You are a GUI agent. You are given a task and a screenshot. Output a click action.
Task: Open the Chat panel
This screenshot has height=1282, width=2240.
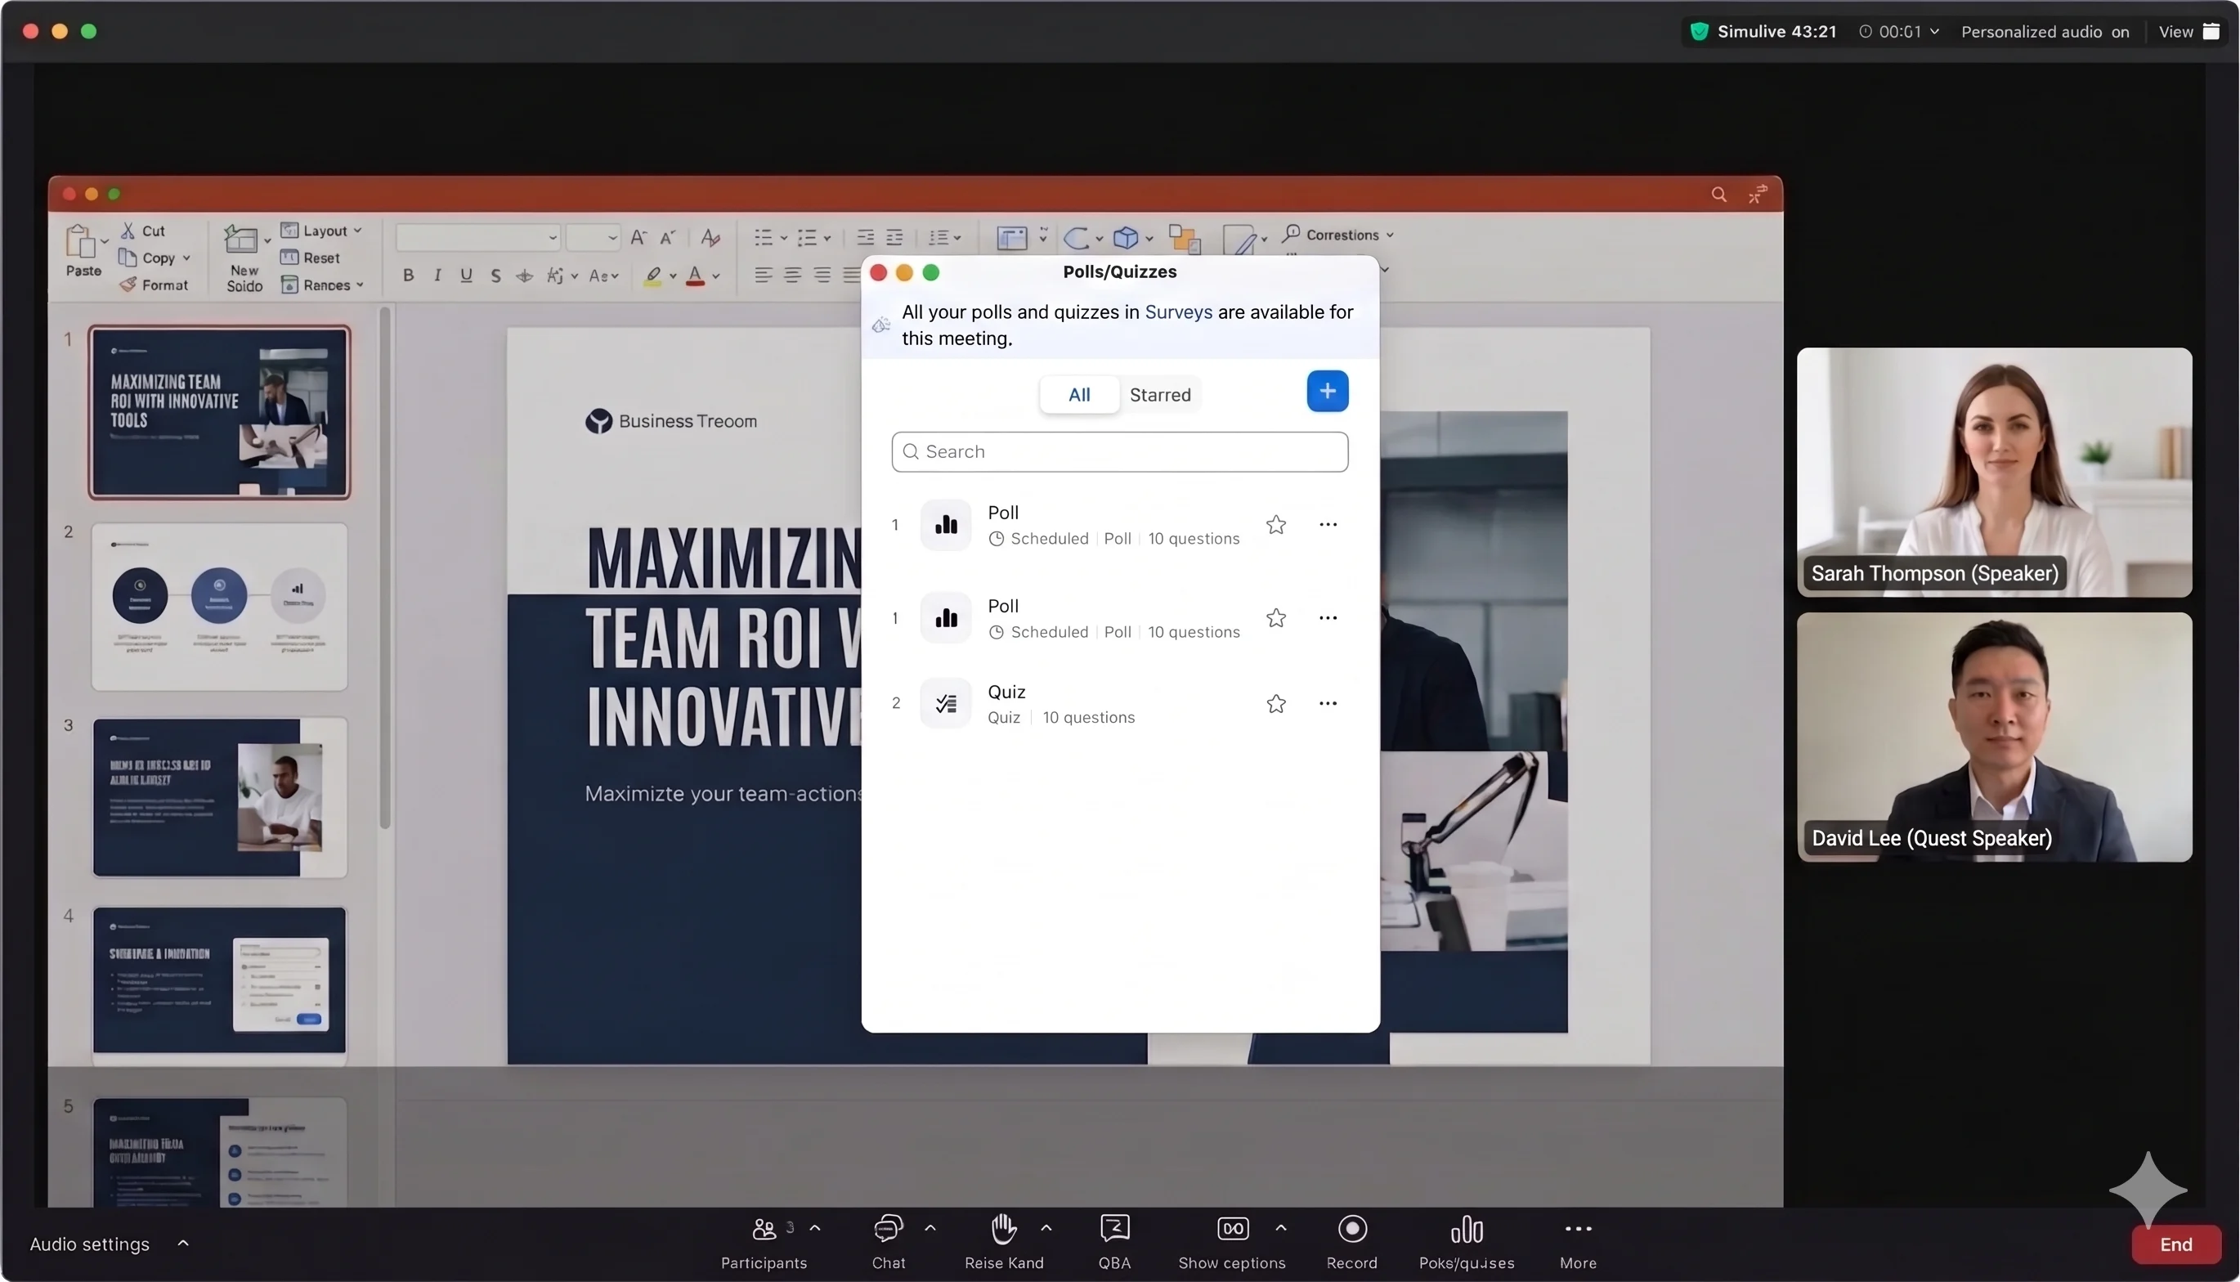(888, 1241)
